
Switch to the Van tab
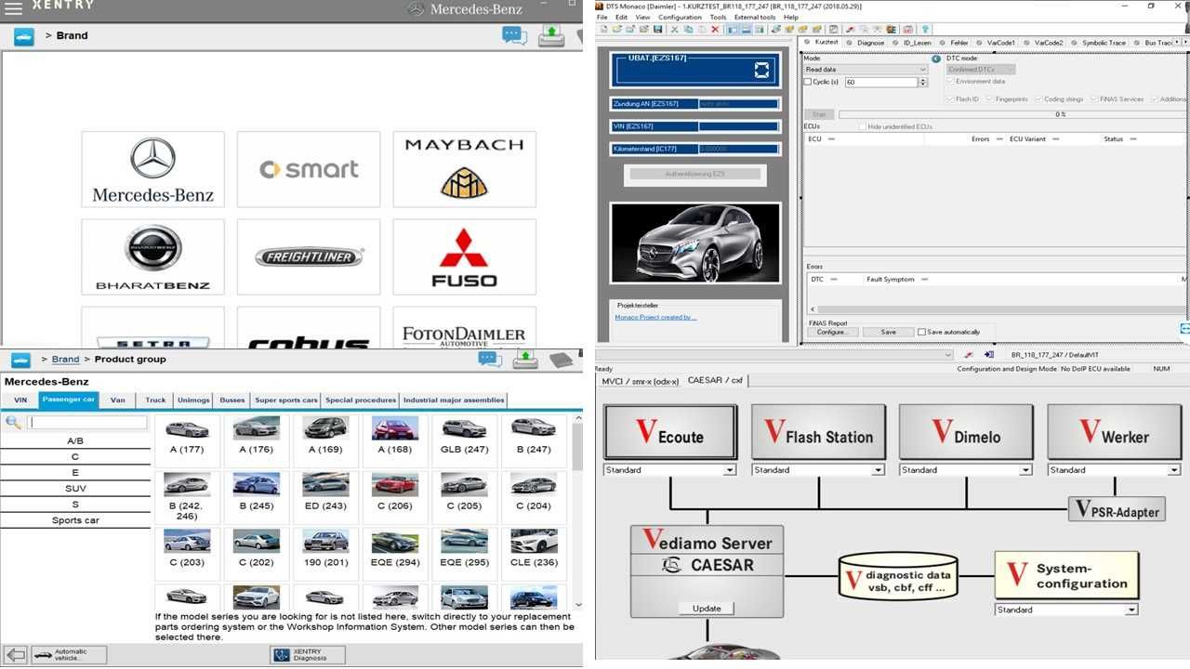117,400
